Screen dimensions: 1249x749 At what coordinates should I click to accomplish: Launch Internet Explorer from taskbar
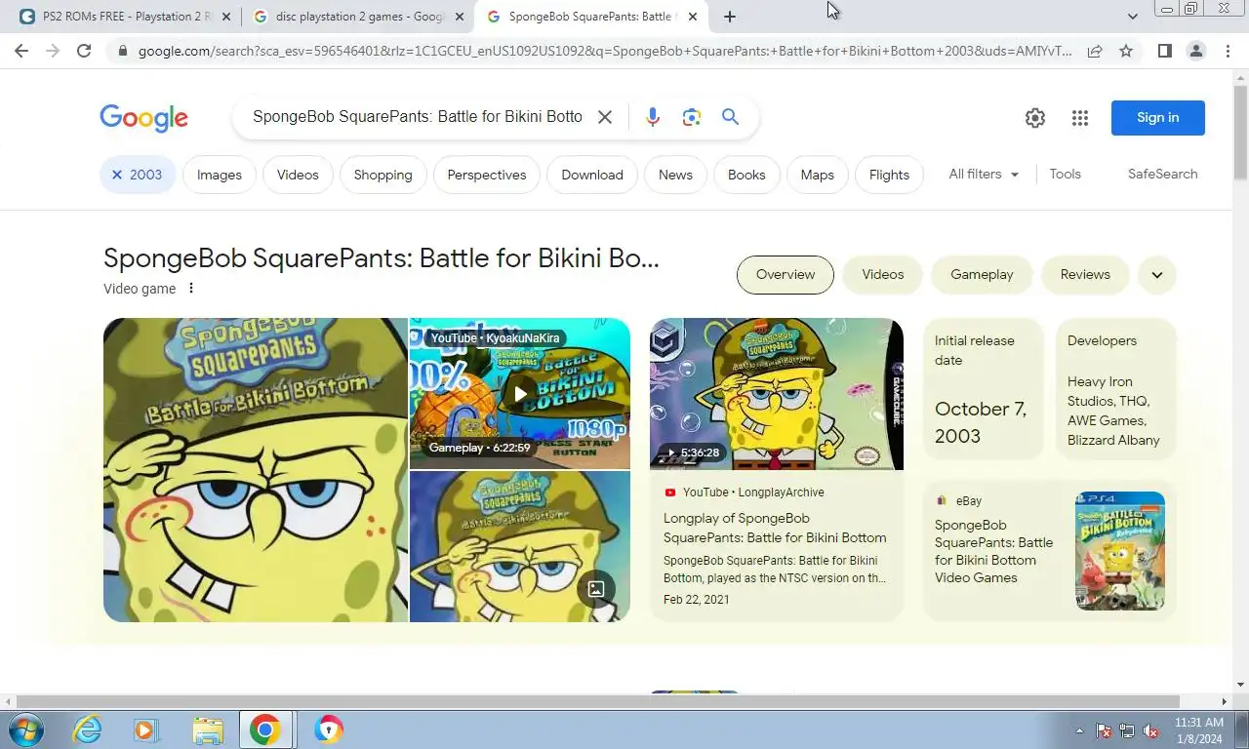88,729
